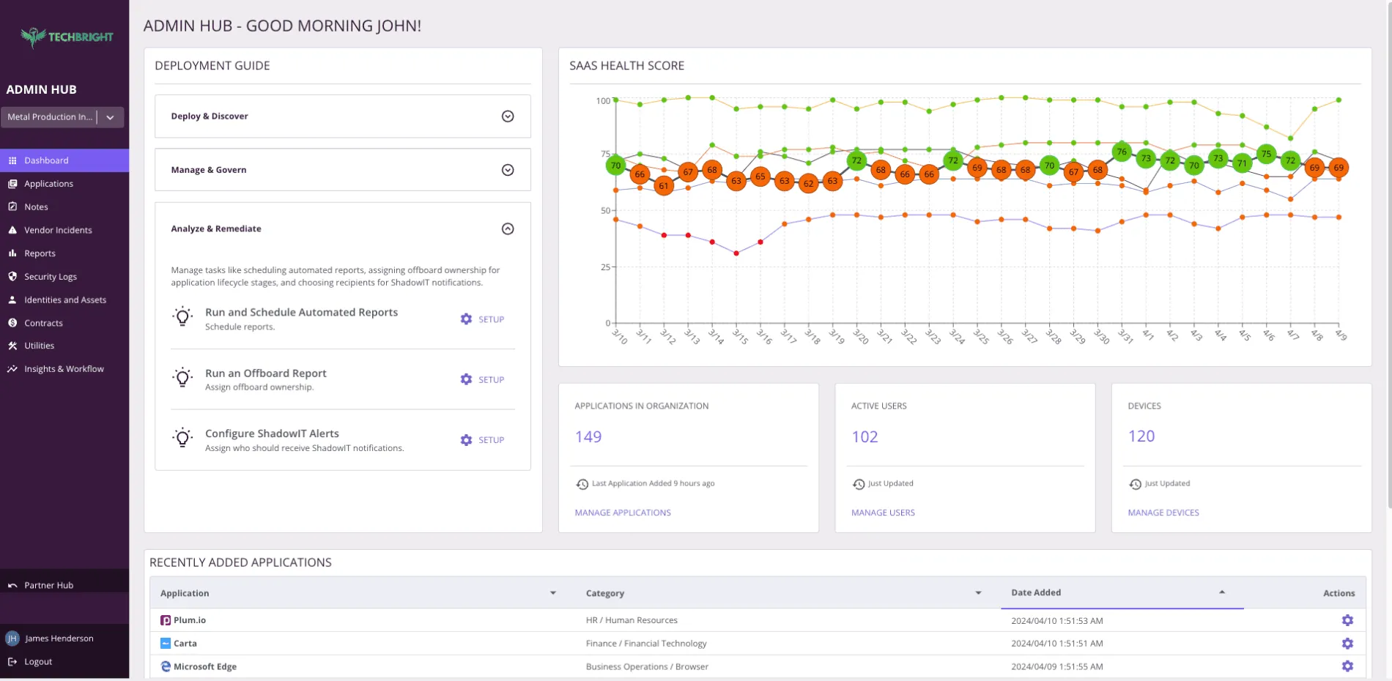Expand the Deploy & Discover section
The height and width of the screenshot is (681, 1392).
pos(507,116)
